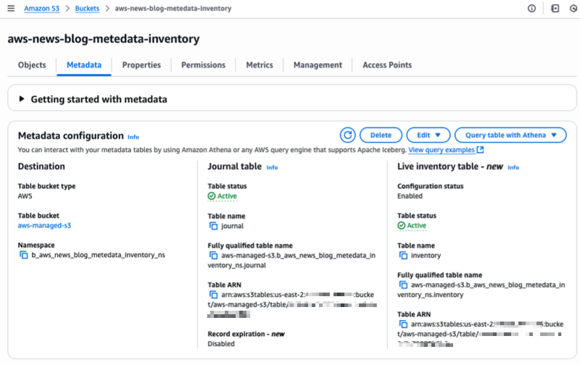
Task: Refresh the metadata configuration
Action: (x=348, y=135)
